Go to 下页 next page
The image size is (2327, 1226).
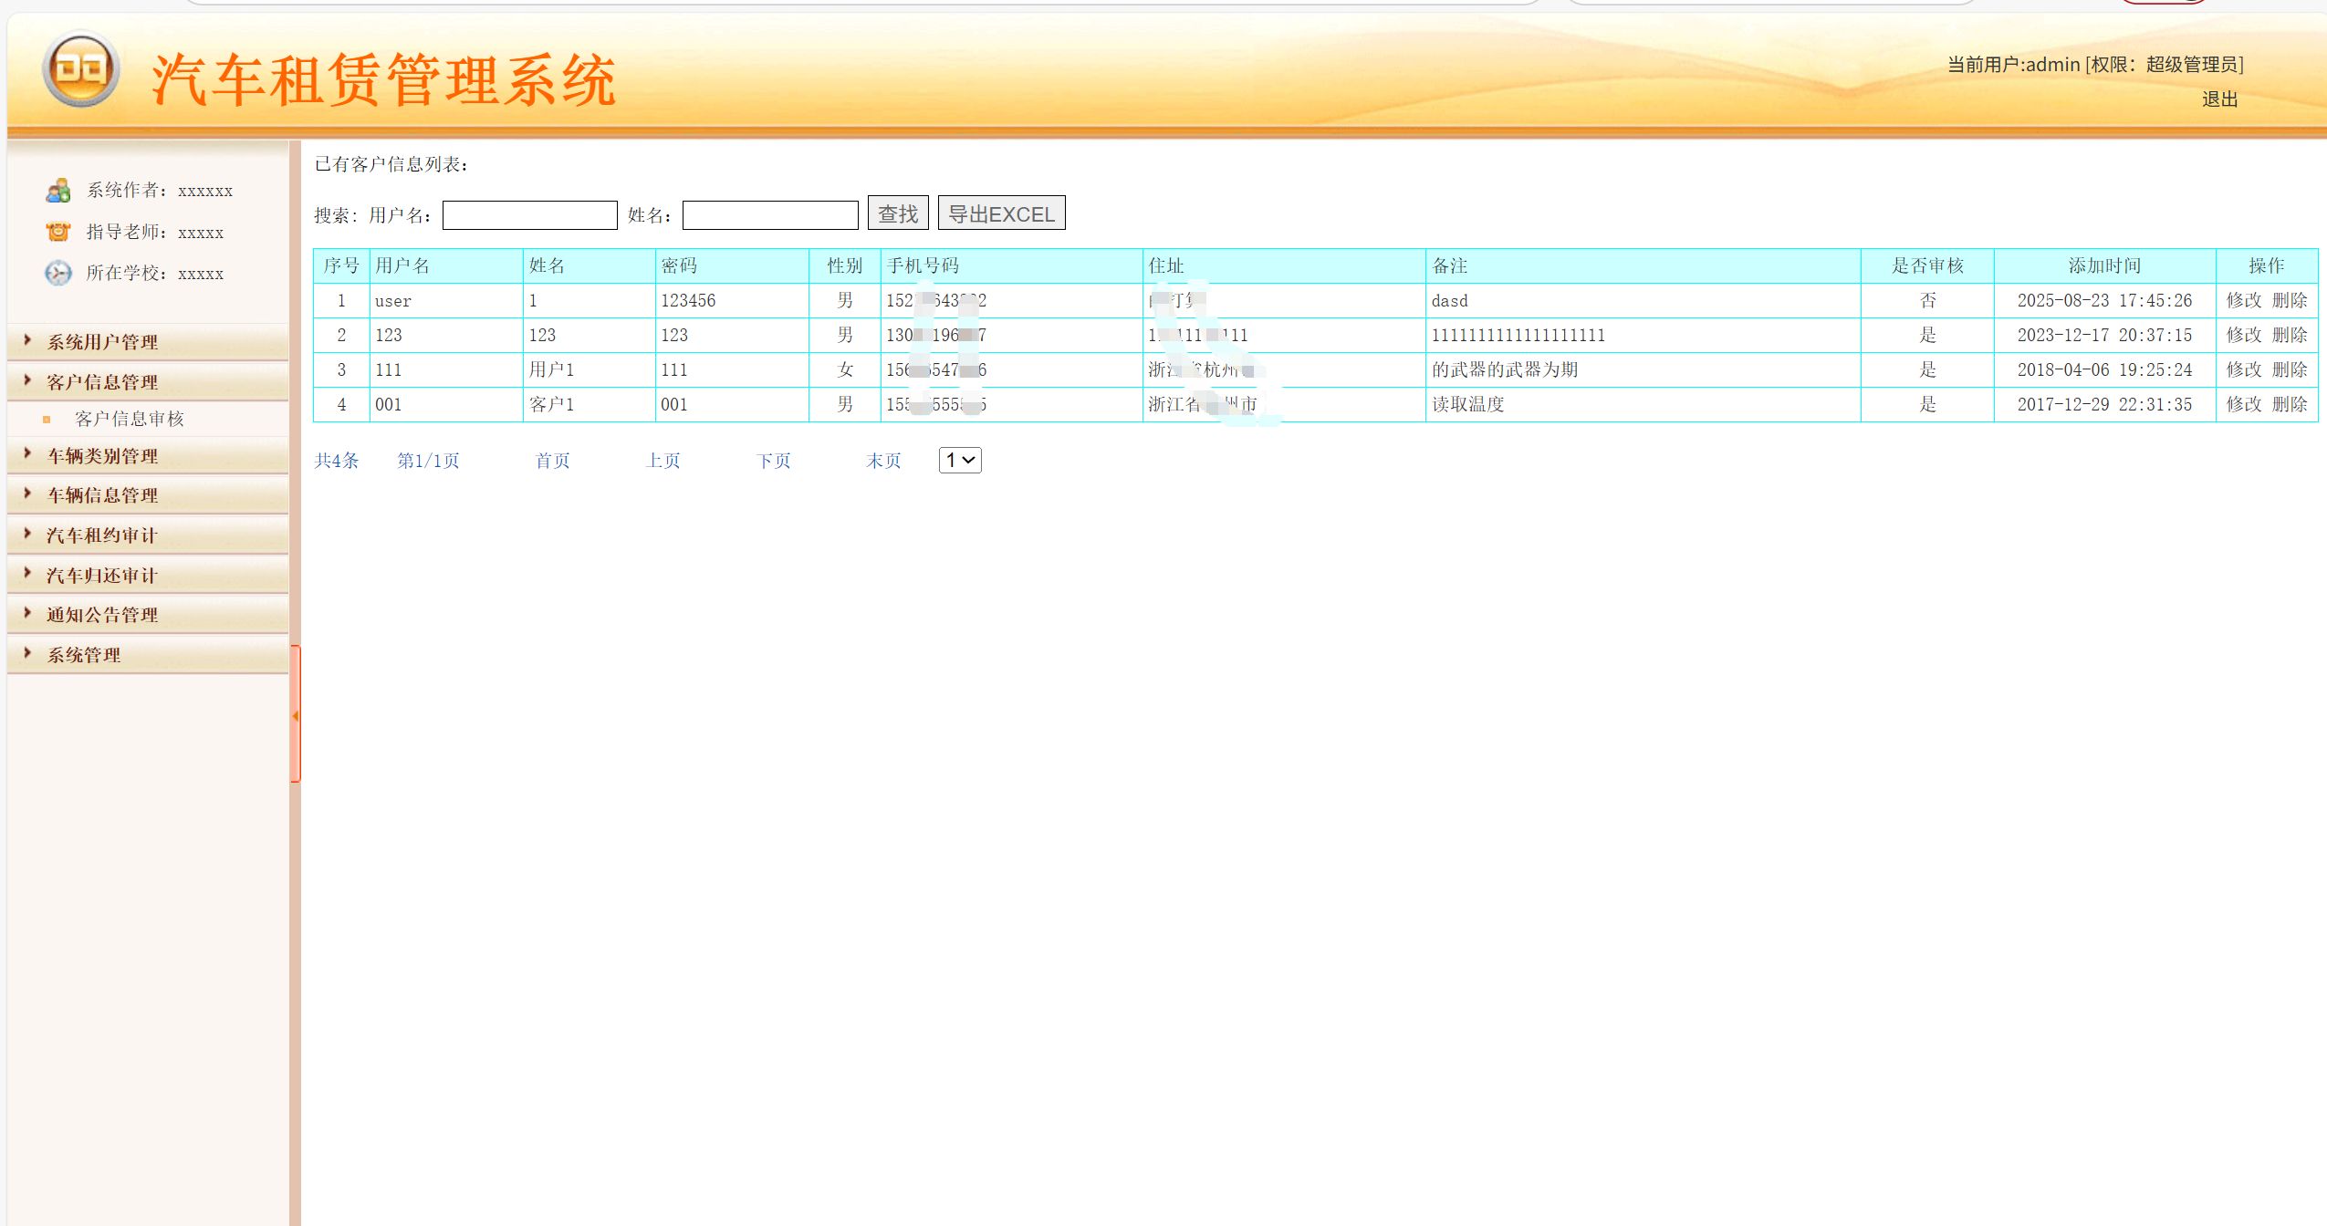[x=774, y=461]
